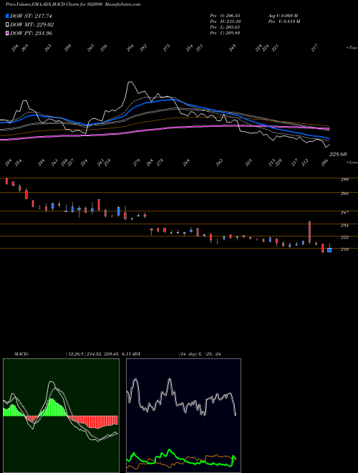Click the white DOW MT legend swatch
The width and height of the screenshot is (358, 473).
point(7,24)
